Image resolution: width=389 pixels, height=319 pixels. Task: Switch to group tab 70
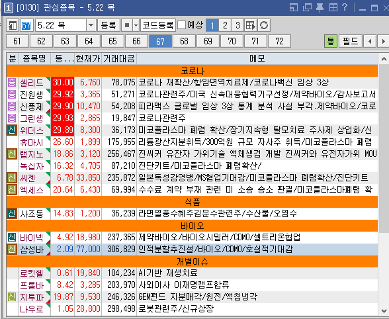(232, 41)
